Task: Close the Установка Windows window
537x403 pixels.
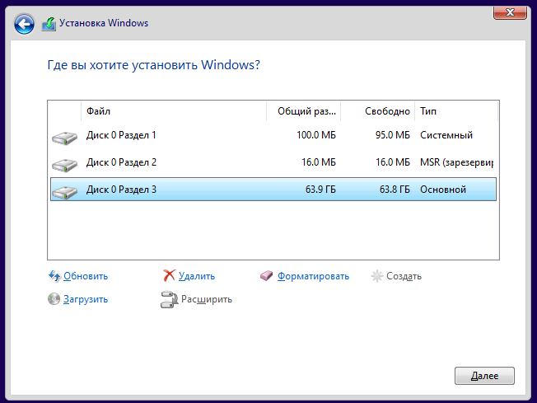Action: pos(510,12)
